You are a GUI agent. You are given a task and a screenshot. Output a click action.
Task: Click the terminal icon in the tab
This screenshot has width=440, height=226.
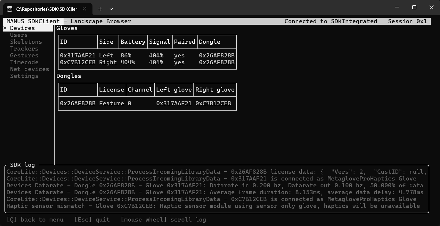(x=10, y=9)
